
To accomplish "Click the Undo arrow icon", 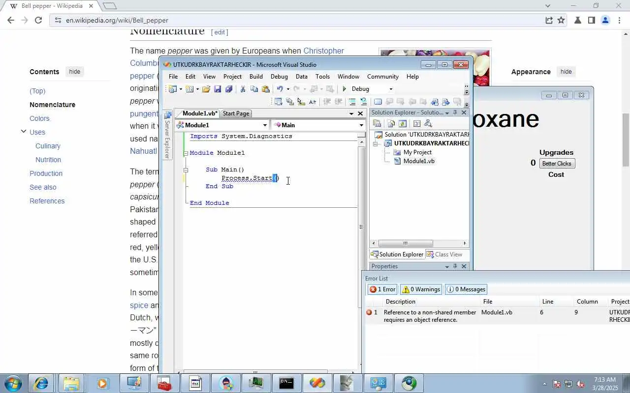I will point(280,89).
